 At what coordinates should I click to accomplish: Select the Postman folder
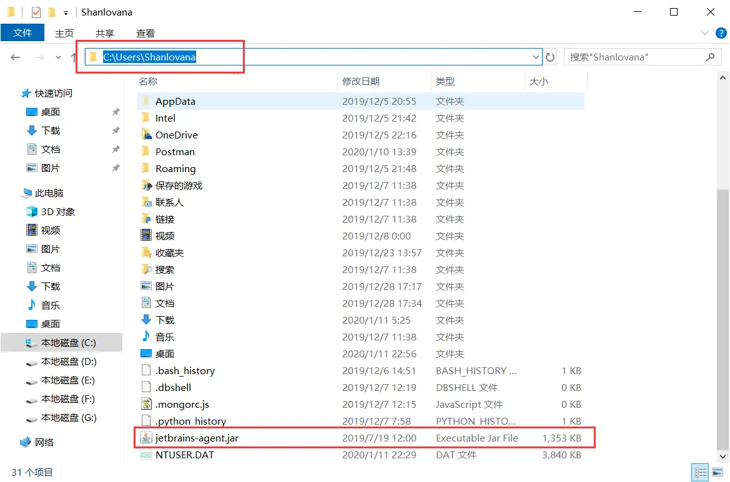[x=175, y=152]
